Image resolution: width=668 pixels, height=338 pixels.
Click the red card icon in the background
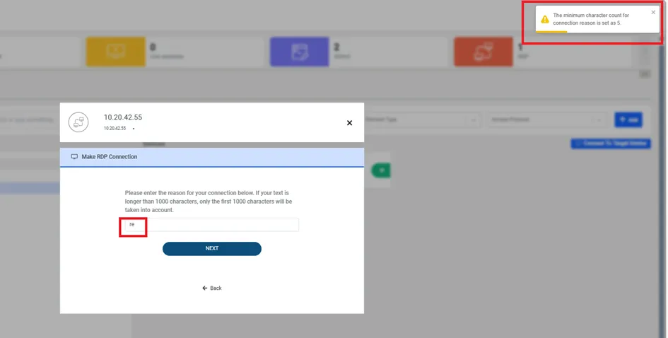pos(484,52)
